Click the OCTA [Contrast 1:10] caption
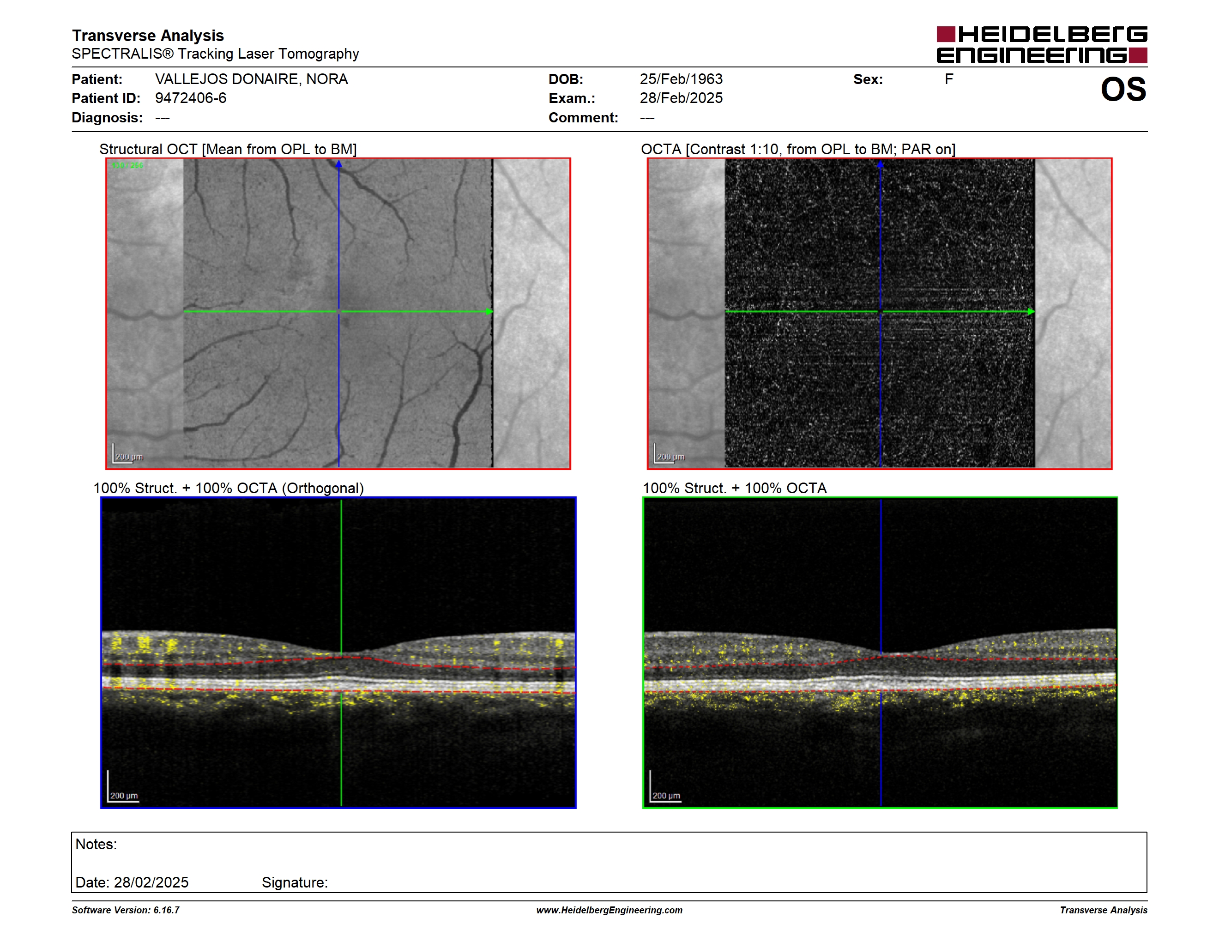Image resolution: width=1219 pixels, height=942 pixels. click(x=798, y=150)
